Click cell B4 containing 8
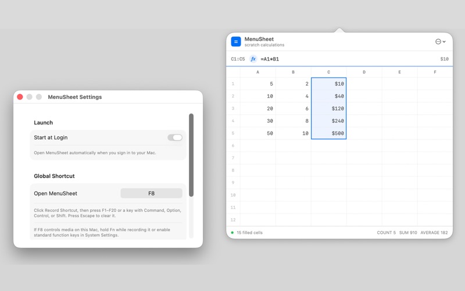This screenshot has width=465, height=291. (294, 121)
